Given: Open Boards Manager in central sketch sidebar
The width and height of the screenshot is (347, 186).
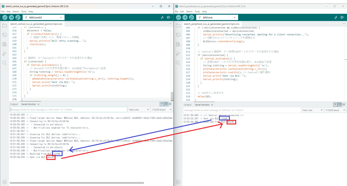Looking at the screenshot, I should (4, 35).
